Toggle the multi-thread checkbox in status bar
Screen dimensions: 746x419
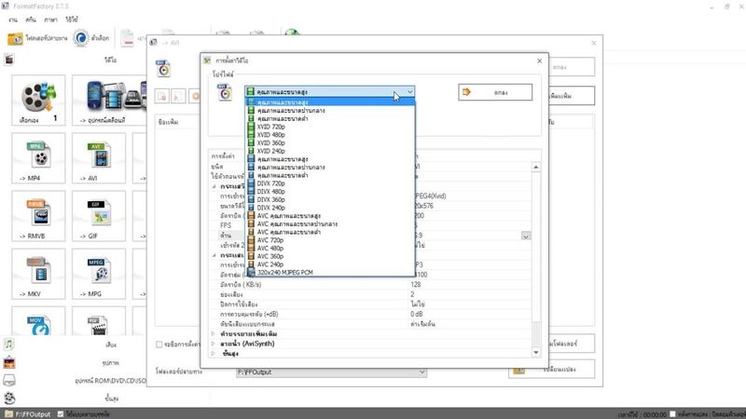pos(61,413)
